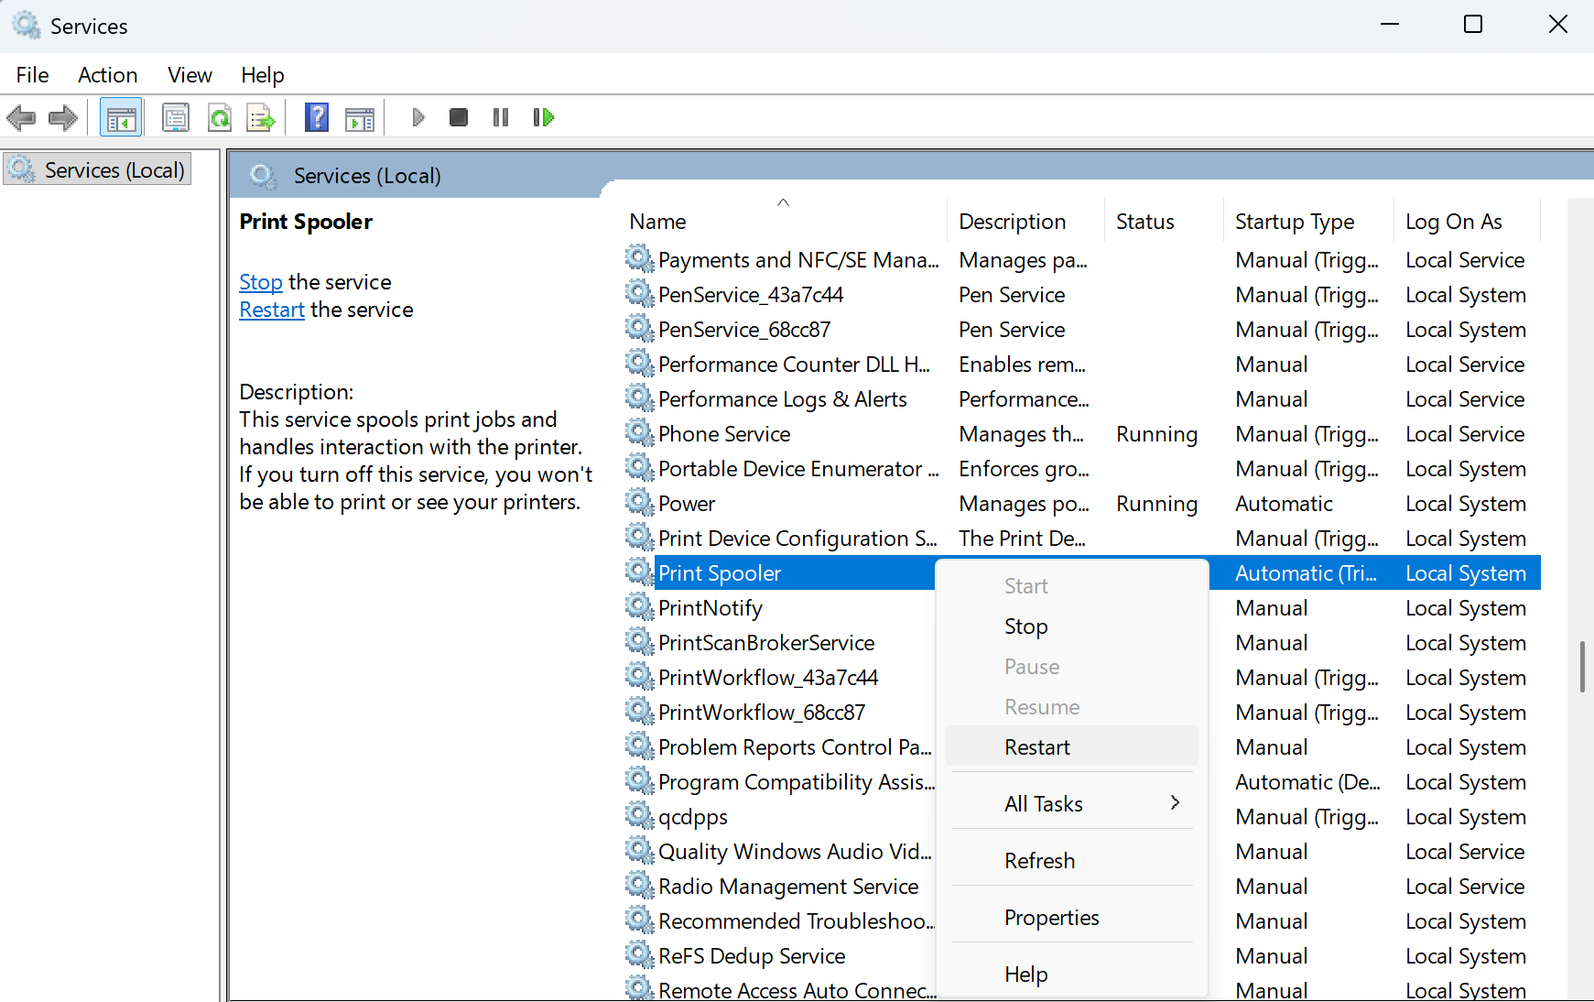This screenshot has height=1002, width=1594.
Task: Click the Running status of Phone Service
Action: (1156, 434)
